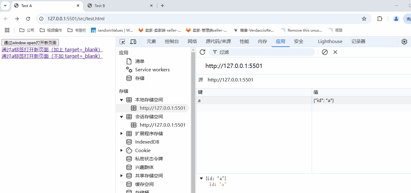Open 卖家-卖家端-seller GitLab bookmark
This screenshot has height=193, width=411.
pyautogui.click(x=160, y=30)
